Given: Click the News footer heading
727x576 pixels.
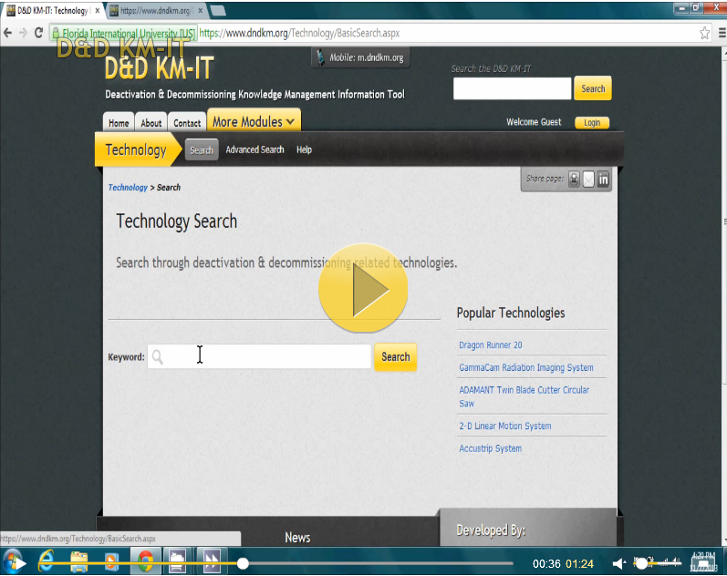Looking at the screenshot, I should 297,538.
